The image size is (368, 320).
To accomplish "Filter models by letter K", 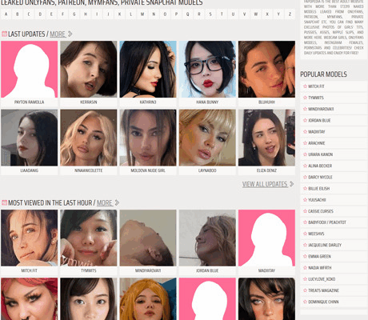I will coord(120,14).
